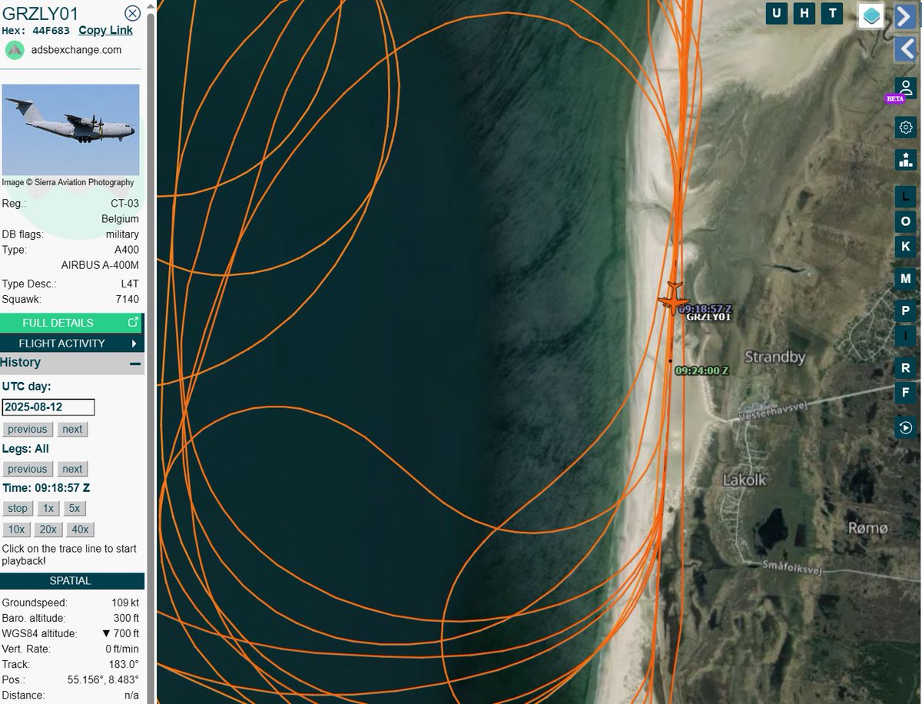Toggle the L map option

[x=906, y=196]
